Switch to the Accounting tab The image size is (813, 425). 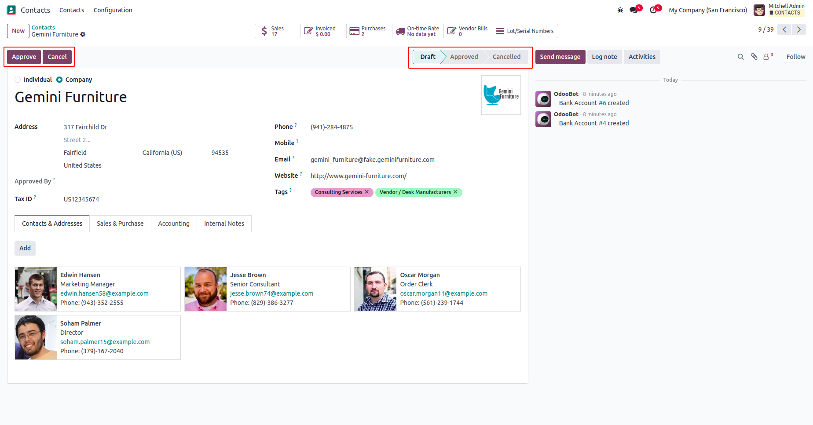click(x=174, y=223)
